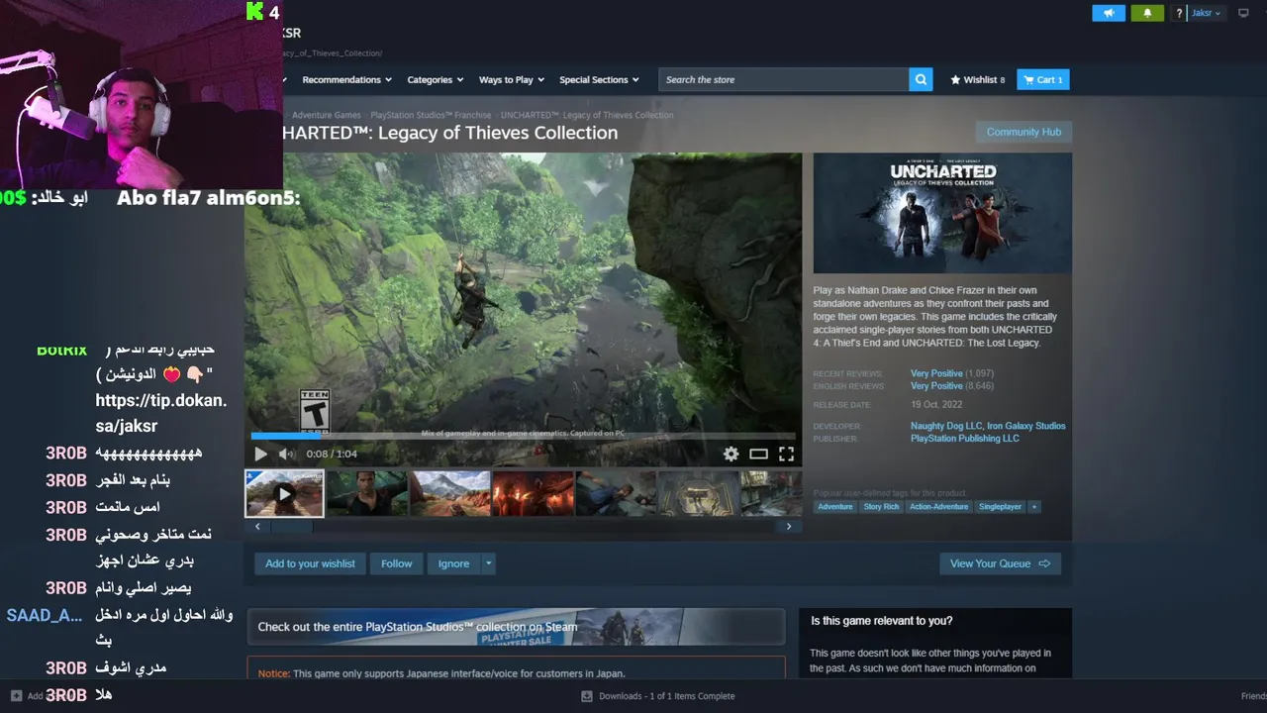This screenshot has width=1267, height=713.
Task: Open the PlayStation Studios collection banner
Action: (x=516, y=627)
